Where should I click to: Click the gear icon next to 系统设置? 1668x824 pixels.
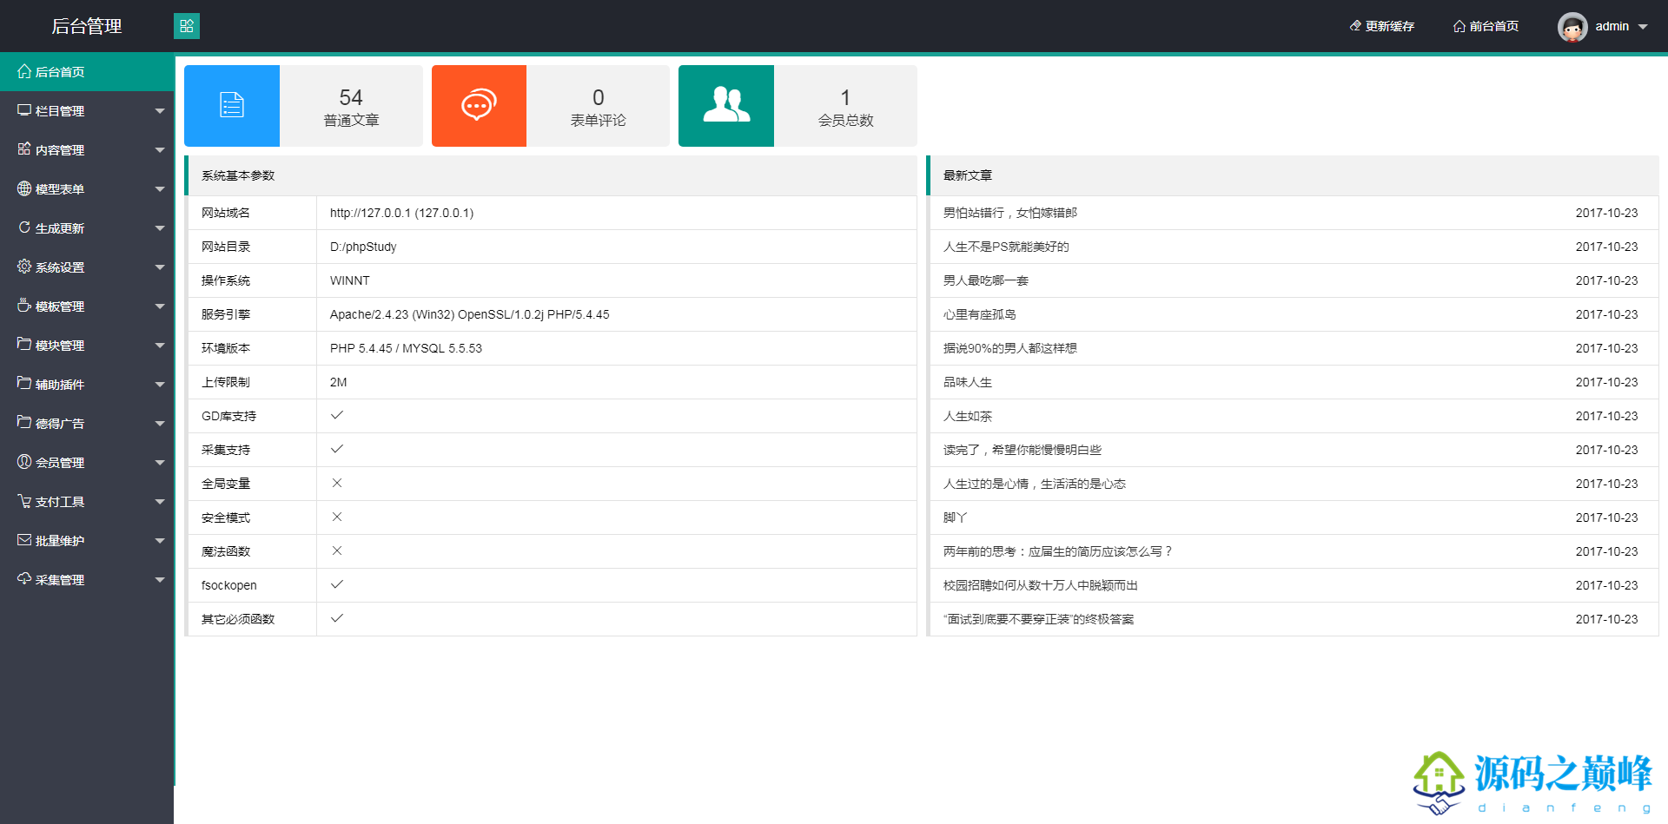point(24,267)
